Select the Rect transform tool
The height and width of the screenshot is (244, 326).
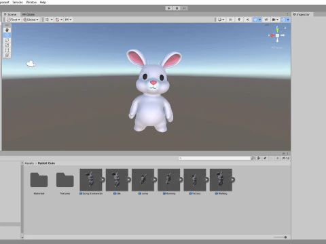click(x=7, y=50)
